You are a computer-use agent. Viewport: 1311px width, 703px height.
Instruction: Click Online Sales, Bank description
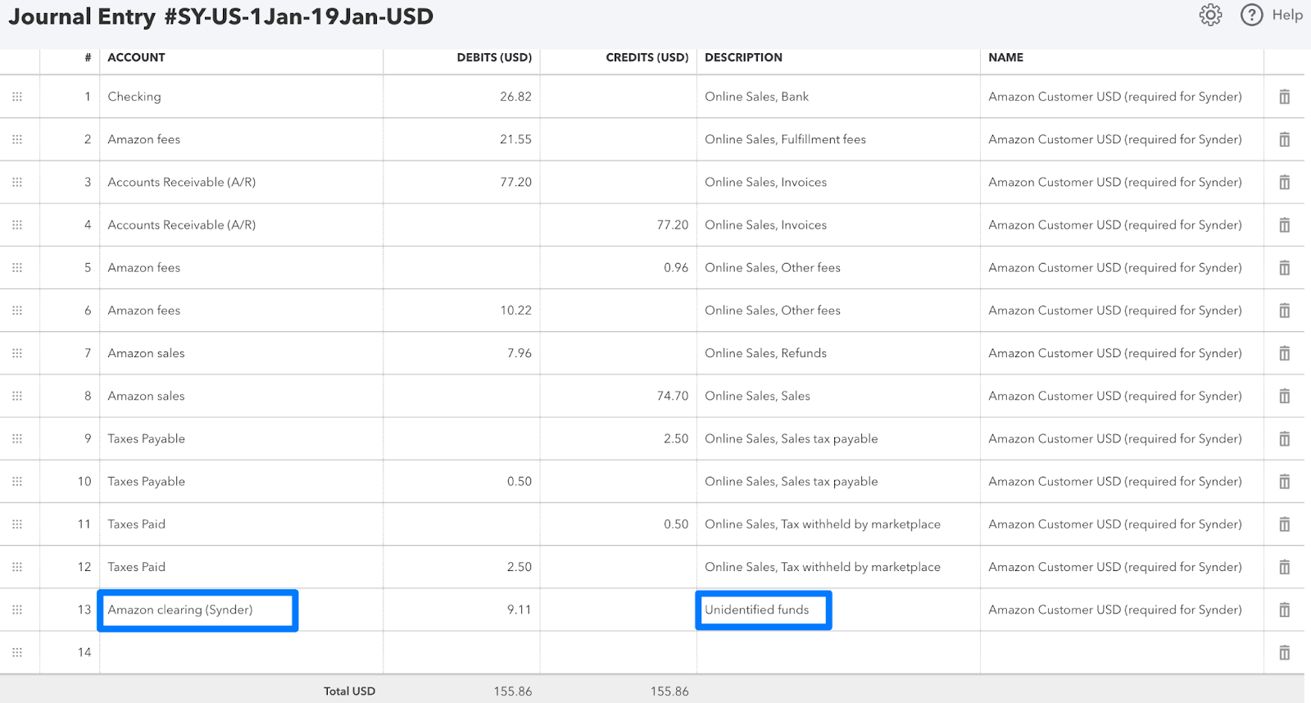coord(756,97)
